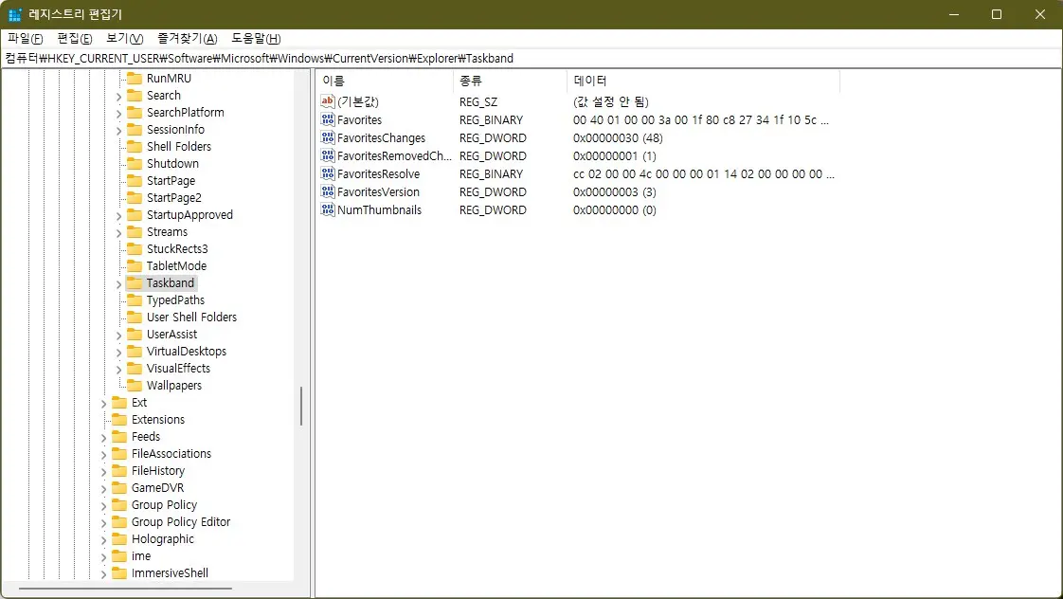Click the FavoritesResolve data starting cc 02

tap(704, 173)
